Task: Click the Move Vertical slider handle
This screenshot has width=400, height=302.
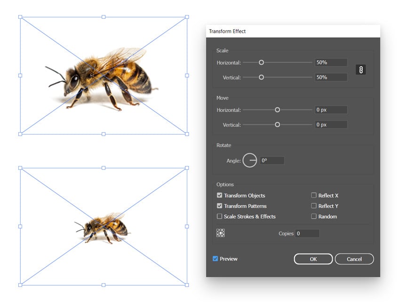Action: pyautogui.click(x=277, y=125)
